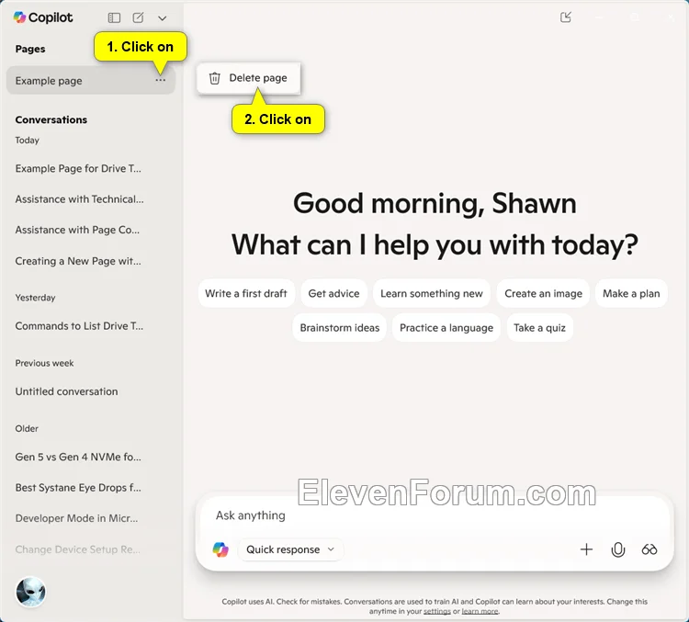Open the three-dot menu for Example page

coord(161,80)
